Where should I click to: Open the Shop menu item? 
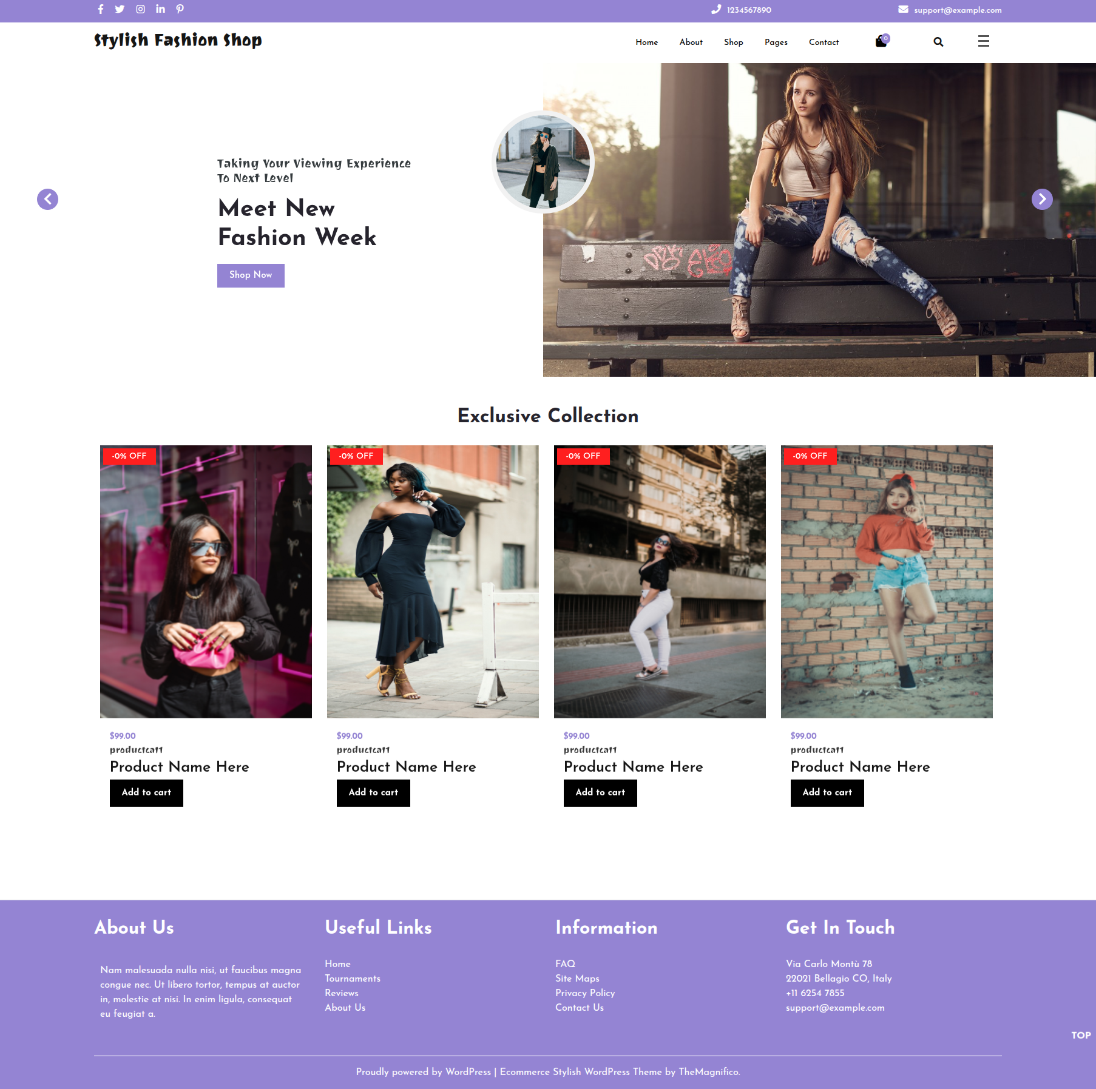733,42
